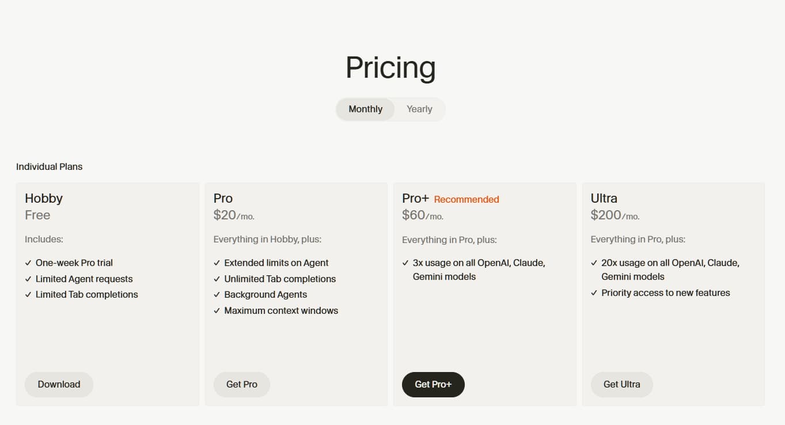This screenshot has height=425, width=785.
Task: Click the checkmark next to Extended limits on Agent
Action: point(216,263)
